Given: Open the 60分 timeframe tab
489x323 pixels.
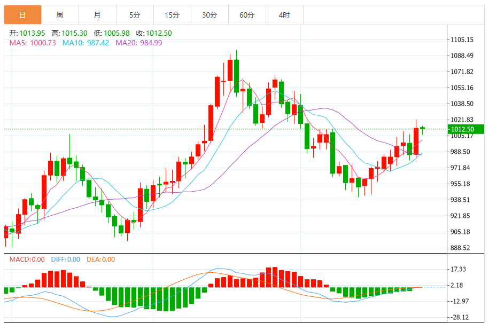Looking at the screenshot, I should click(247, 14).
